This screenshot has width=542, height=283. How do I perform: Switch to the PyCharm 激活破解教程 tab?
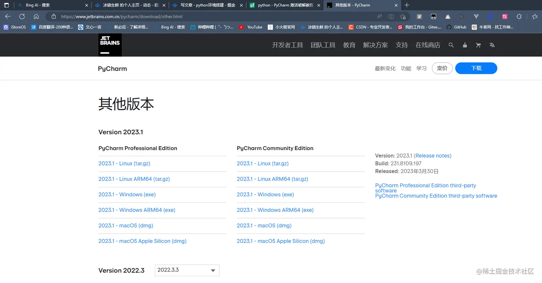(285, 5)
